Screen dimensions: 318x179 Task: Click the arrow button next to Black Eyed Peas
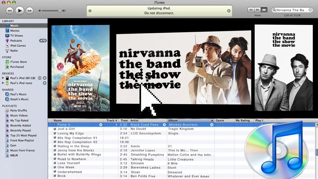pos(164,125)
